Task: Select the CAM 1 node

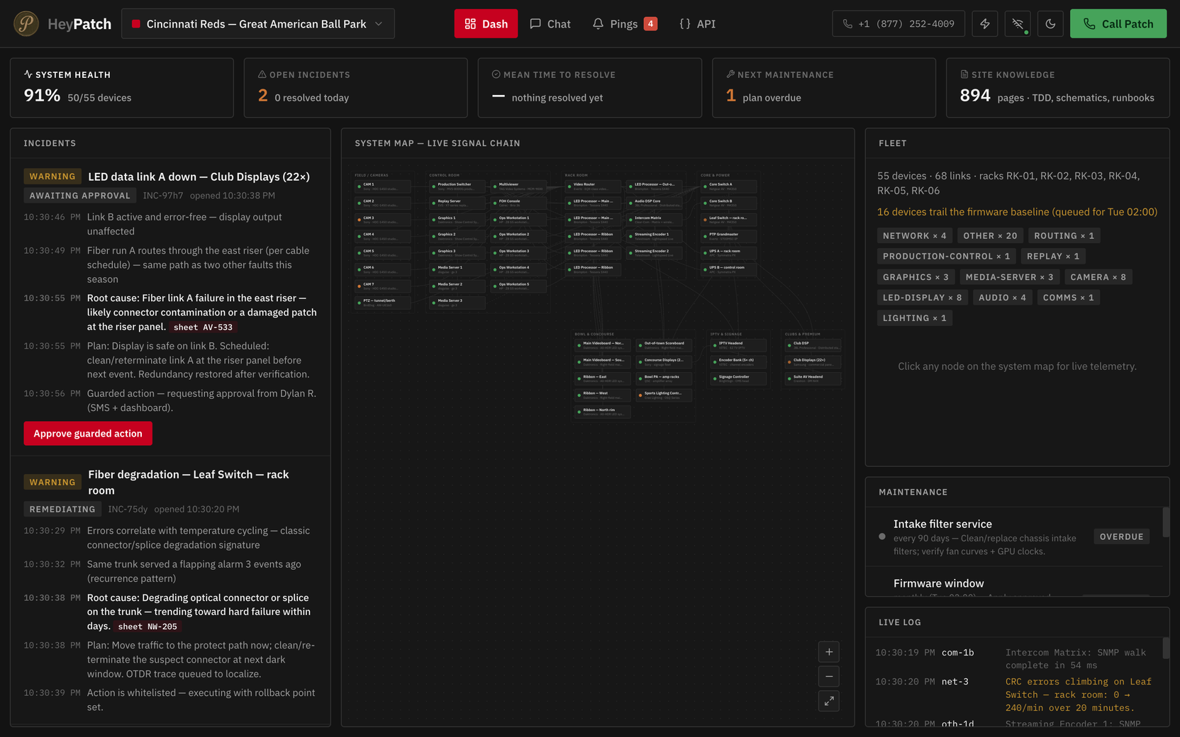Action: pyautogui.click(x=383, y=186)
